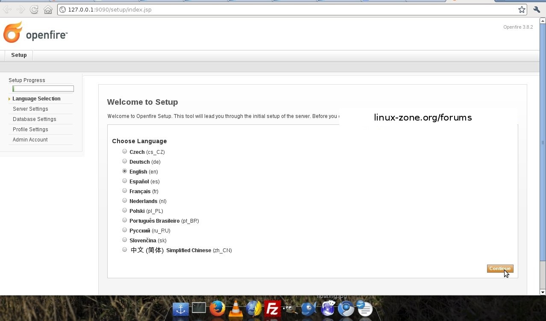Go to Server Settings in sidebar
This screenshot has height=321, width=546.
[x=30, y=109]
